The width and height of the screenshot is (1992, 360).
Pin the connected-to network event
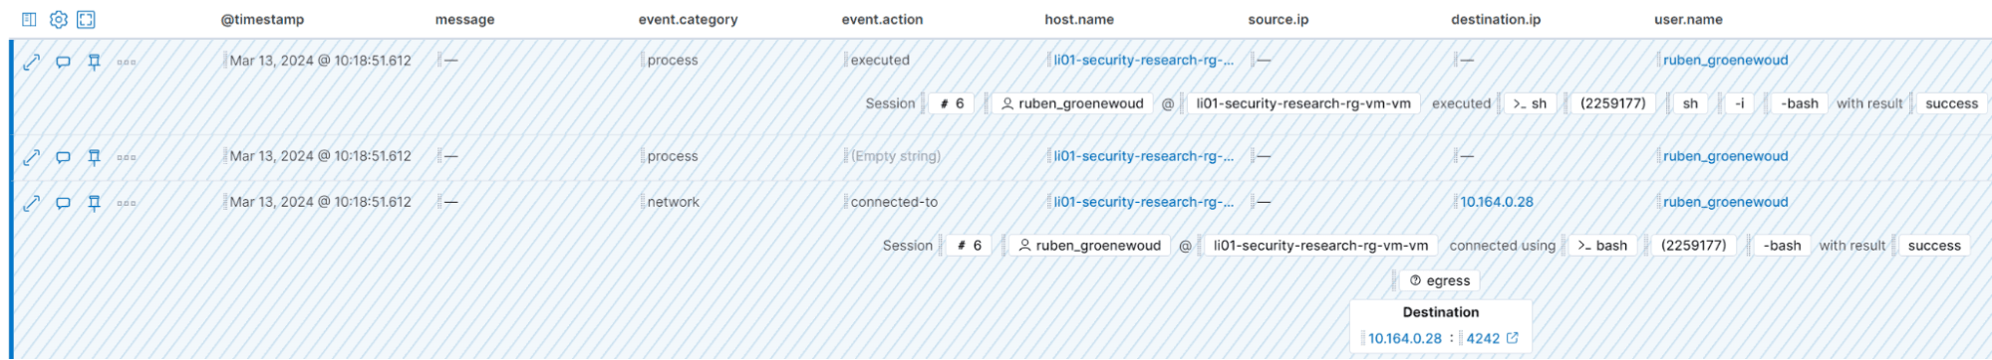point(95,203)
